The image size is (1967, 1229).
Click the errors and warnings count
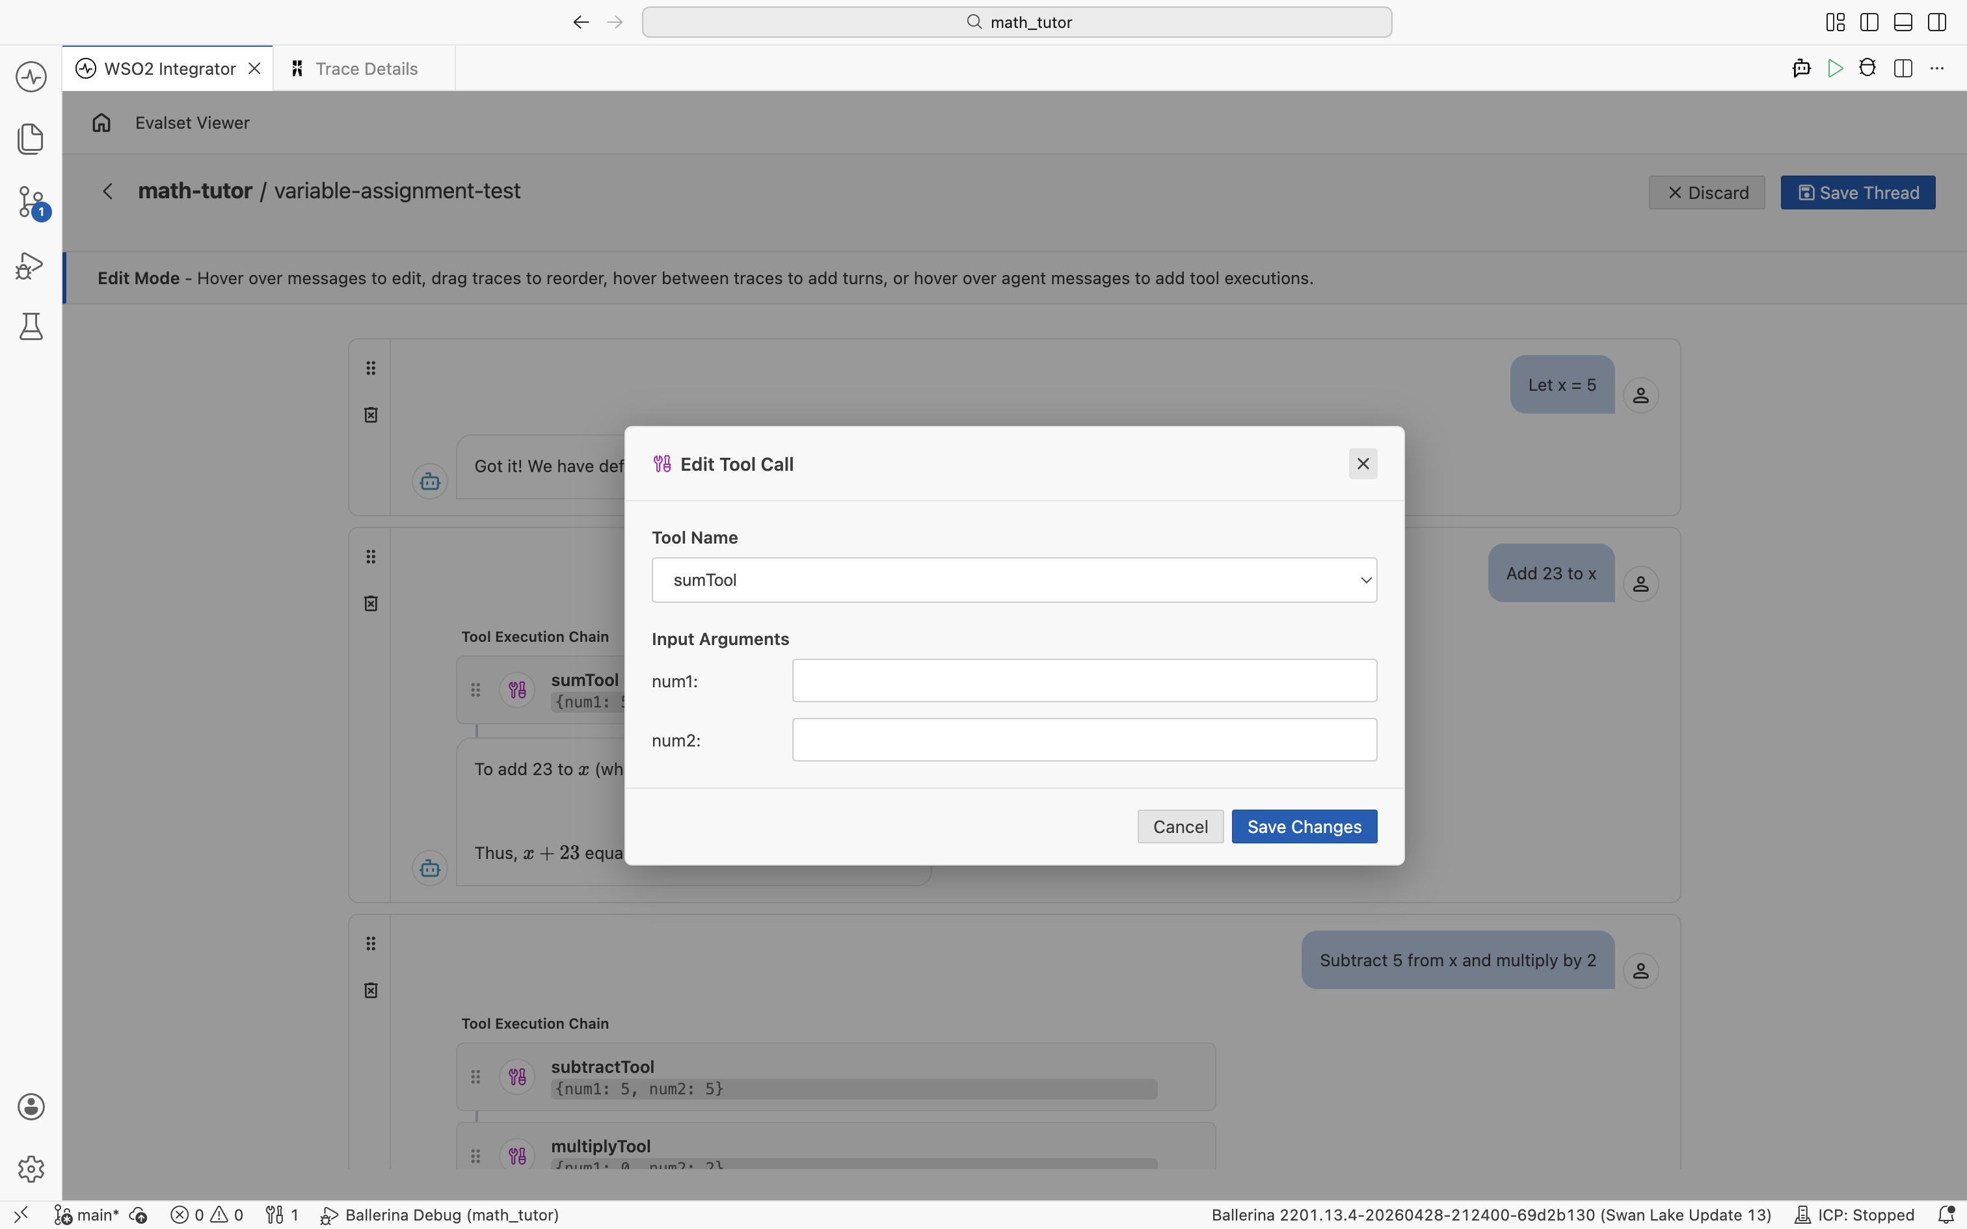[206, 1215]
